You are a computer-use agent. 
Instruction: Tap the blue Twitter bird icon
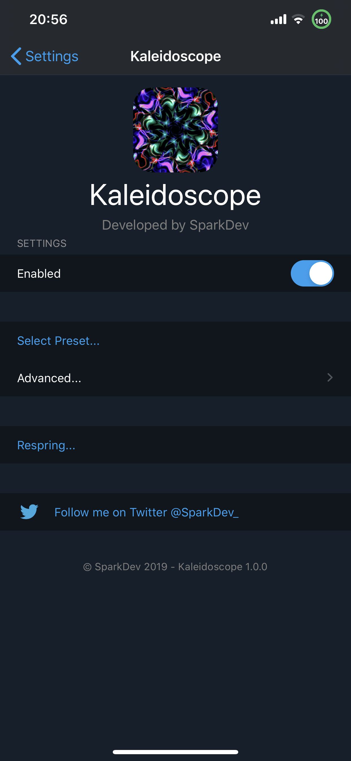pos(29,512)
